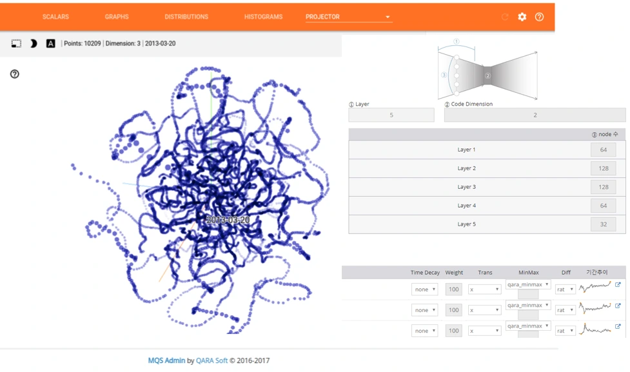Open the Time Decay dropdown in the second row
Viewport: 630px width, 372px height.
point(425,310)
